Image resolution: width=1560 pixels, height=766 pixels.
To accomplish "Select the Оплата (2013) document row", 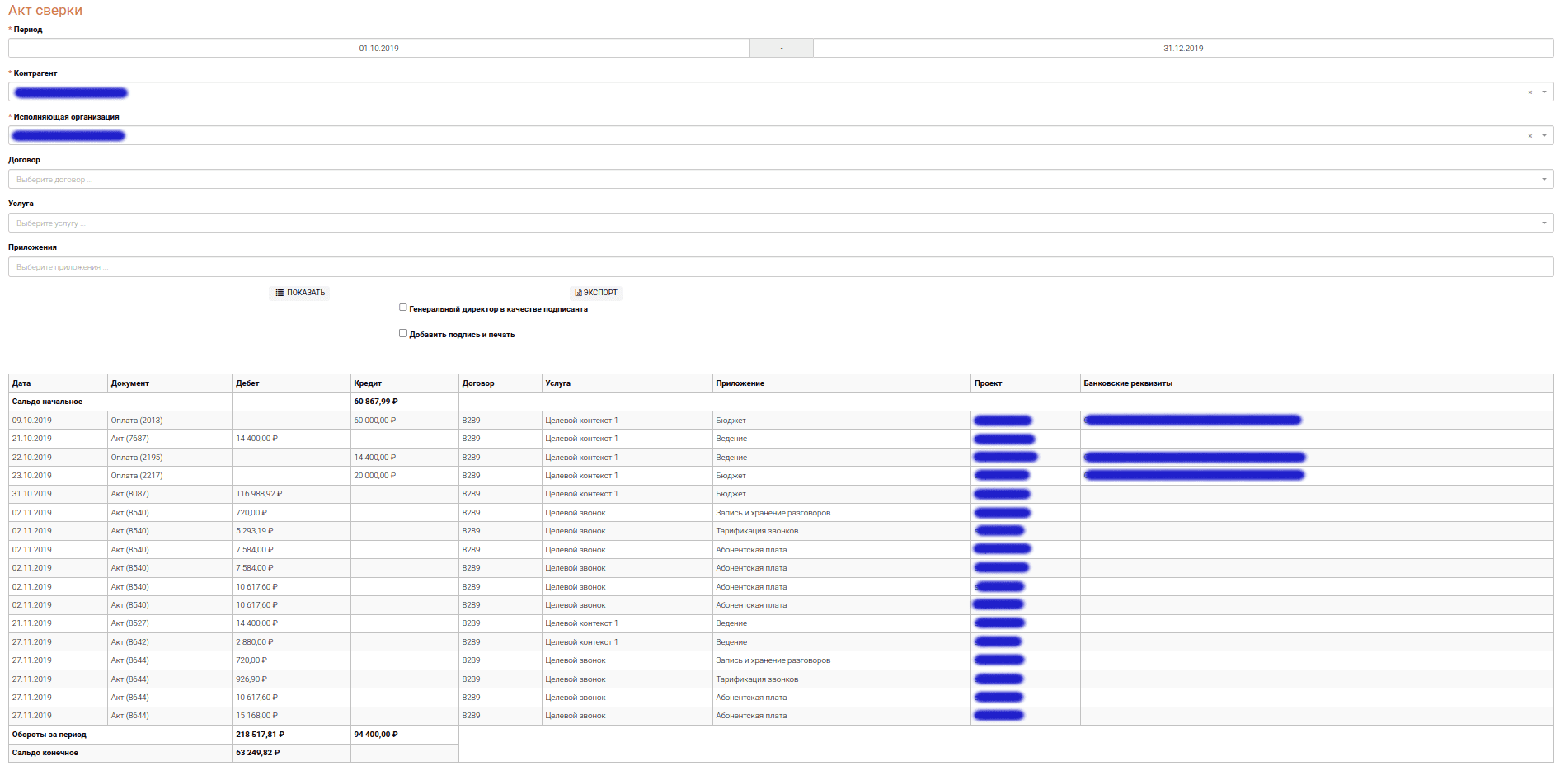I will [137, 421].
